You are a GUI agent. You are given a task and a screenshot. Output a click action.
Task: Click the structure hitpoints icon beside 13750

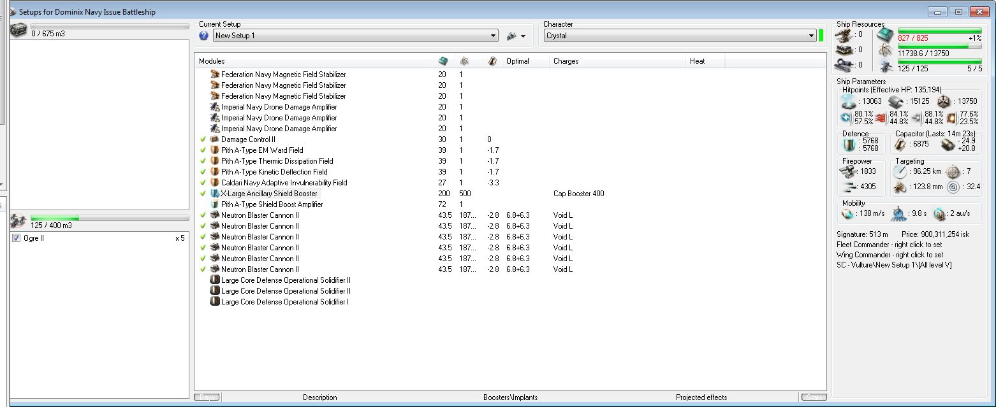[944, 101]
